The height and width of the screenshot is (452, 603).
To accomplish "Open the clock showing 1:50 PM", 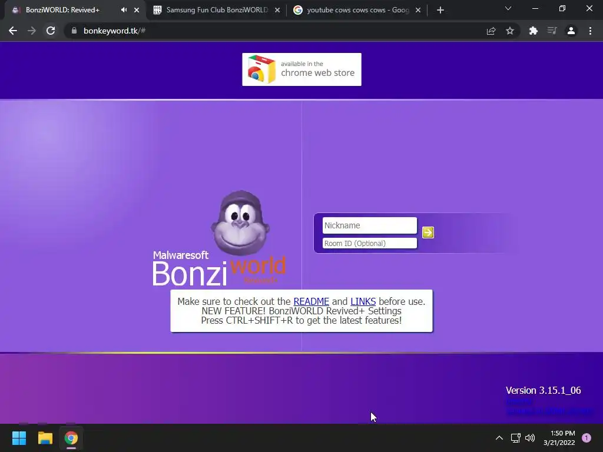I will point(559,438).
